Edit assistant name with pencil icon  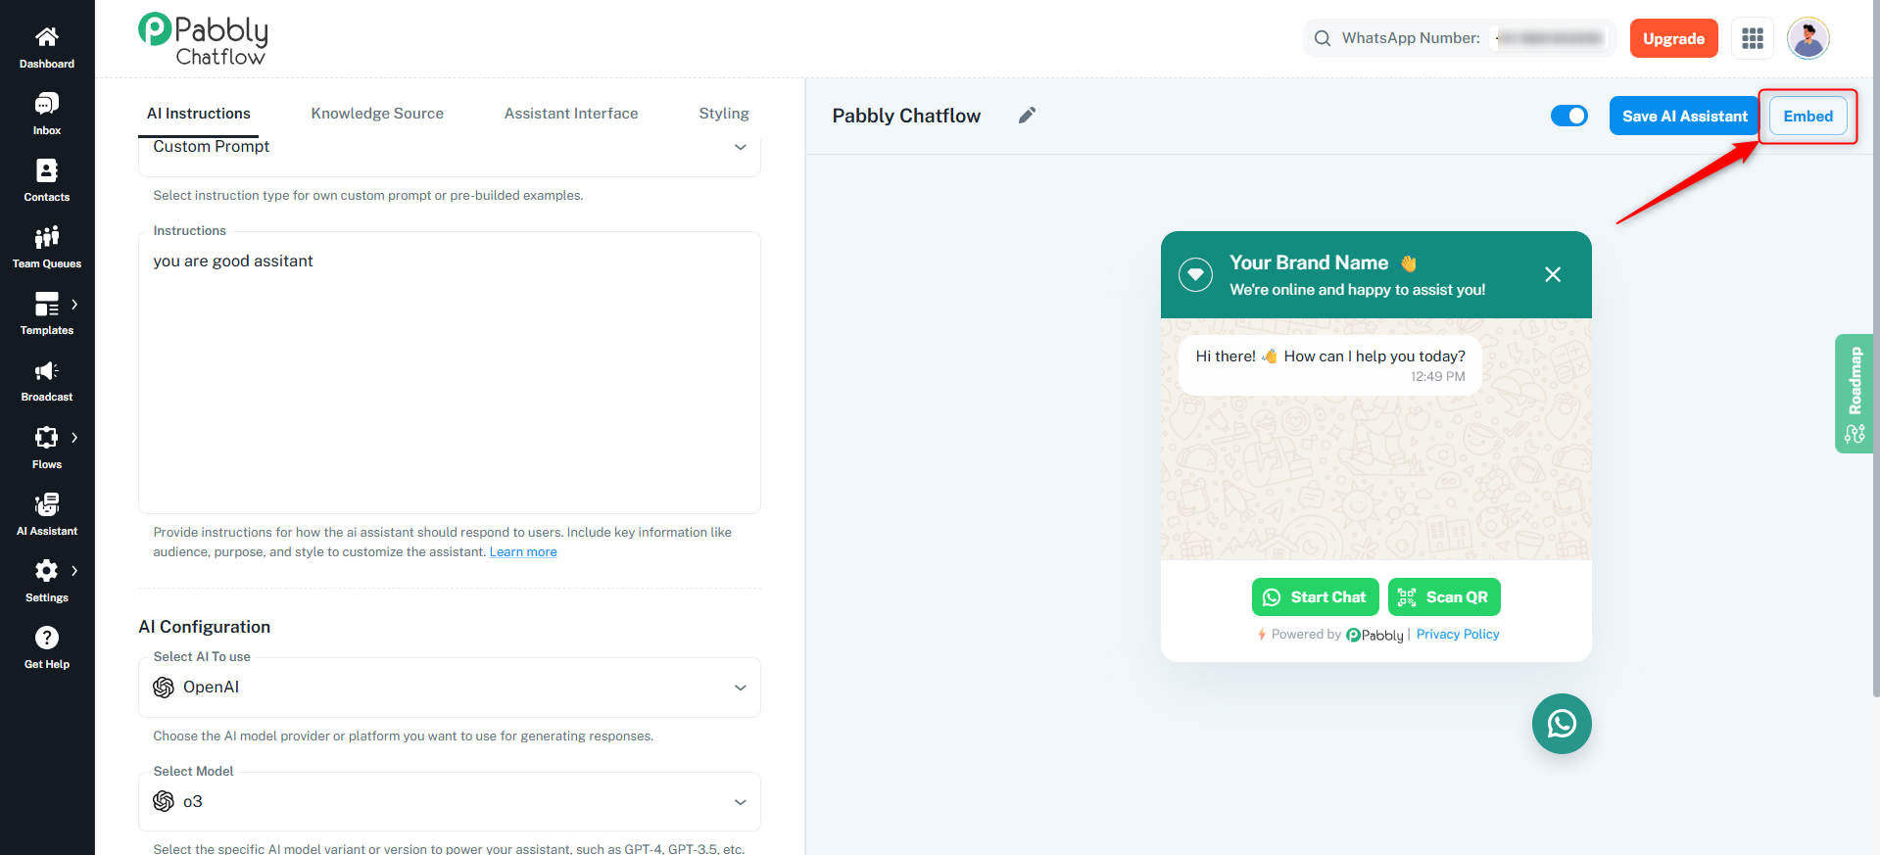1027,116
